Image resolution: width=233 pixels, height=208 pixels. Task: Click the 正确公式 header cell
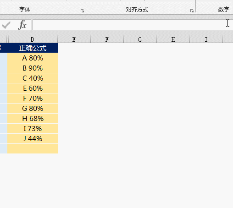[33, 48]
